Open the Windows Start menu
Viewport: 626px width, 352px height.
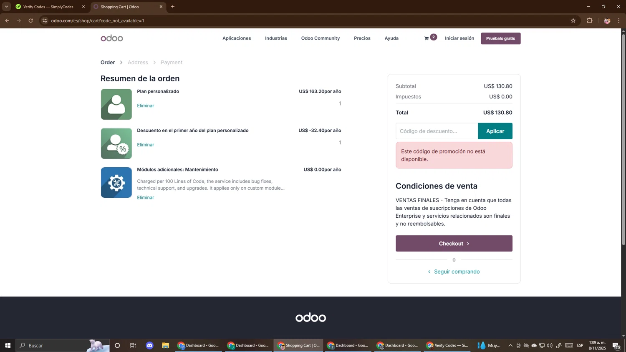pos(8,345)
